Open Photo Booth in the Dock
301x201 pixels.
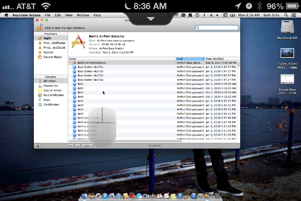click(x=132, y=196)
